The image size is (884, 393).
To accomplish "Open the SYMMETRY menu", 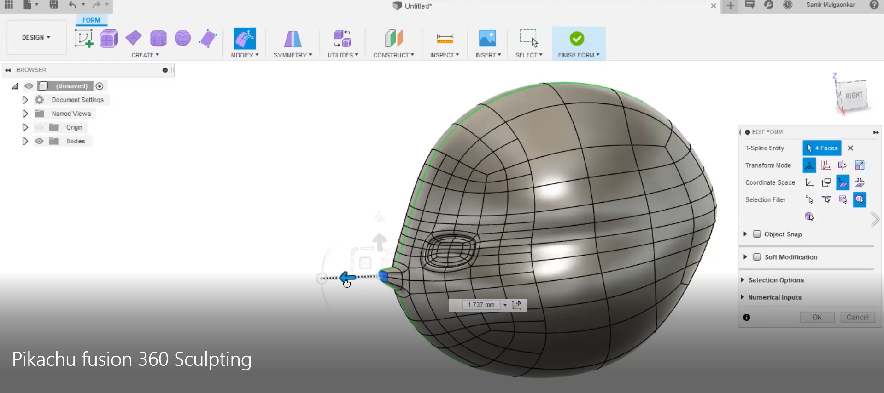I will (x=293, y=55).
